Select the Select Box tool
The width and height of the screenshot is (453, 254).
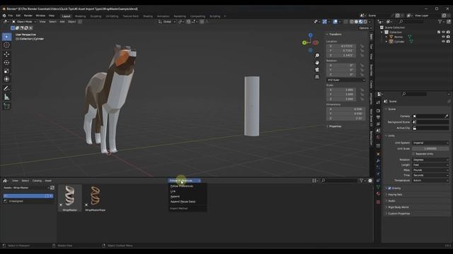click(6, 37)
